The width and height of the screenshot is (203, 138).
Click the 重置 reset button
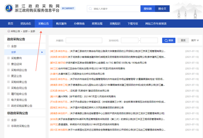tap(183, 40)
